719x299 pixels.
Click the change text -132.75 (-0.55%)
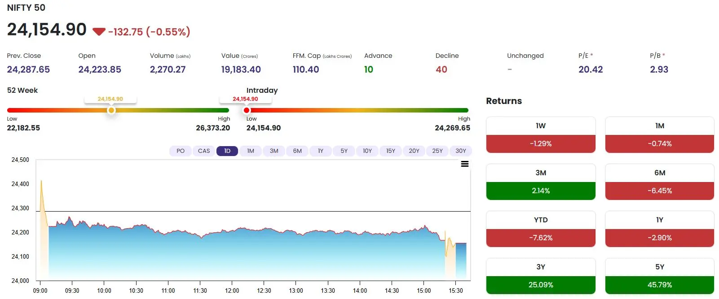pyautogui.click(x=149, y=32)
